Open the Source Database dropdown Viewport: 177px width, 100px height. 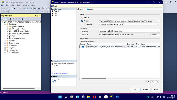pos(159,24)
